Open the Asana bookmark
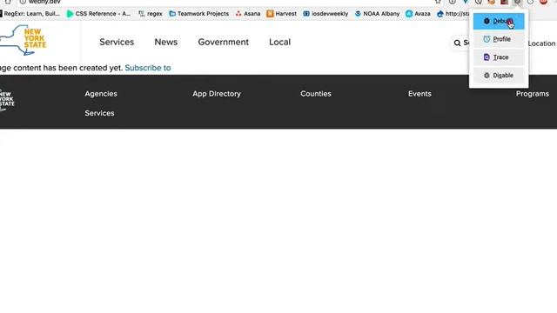This screenshot has width=557, height=313. (248, 14)
